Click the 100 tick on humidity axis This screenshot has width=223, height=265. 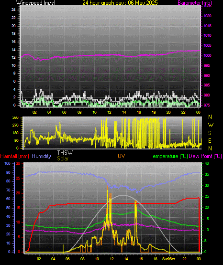pyautogui.click(x=7, y=163)
